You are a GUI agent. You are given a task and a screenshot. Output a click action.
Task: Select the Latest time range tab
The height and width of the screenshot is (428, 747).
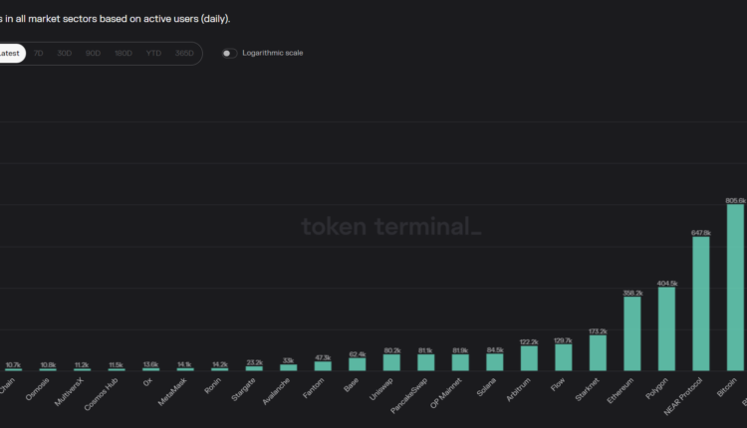[9, 53]
